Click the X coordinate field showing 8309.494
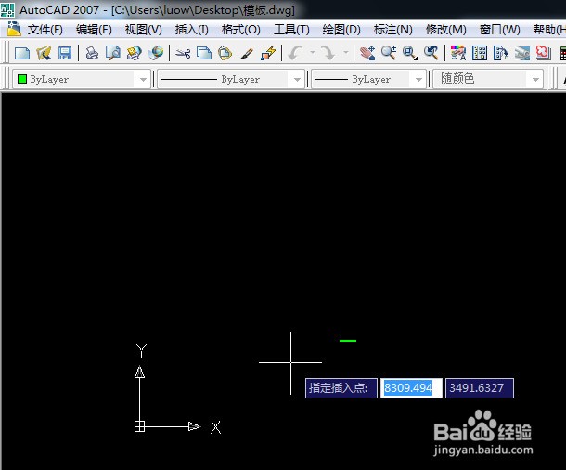 coord(408,387)
